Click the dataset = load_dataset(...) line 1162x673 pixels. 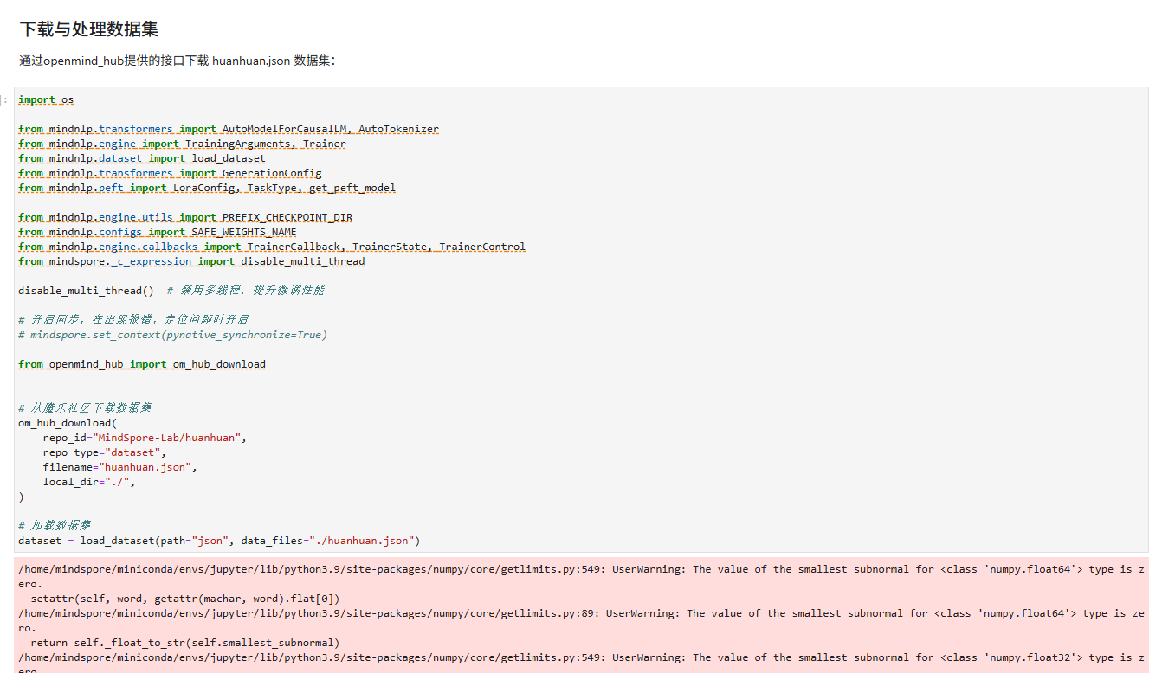218,541
